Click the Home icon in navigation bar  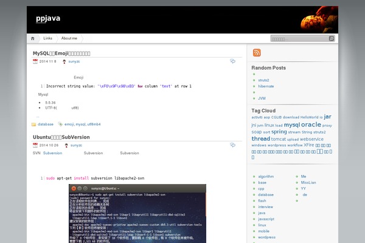point(33,38)
